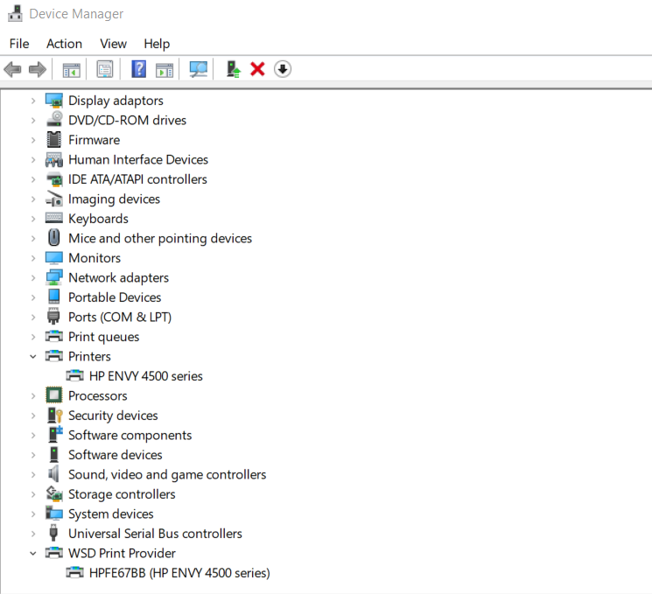Viewport: 652px width, 594px height.
Task: Click the Update driver toolbar icon
Action: [x=234, y=69]
